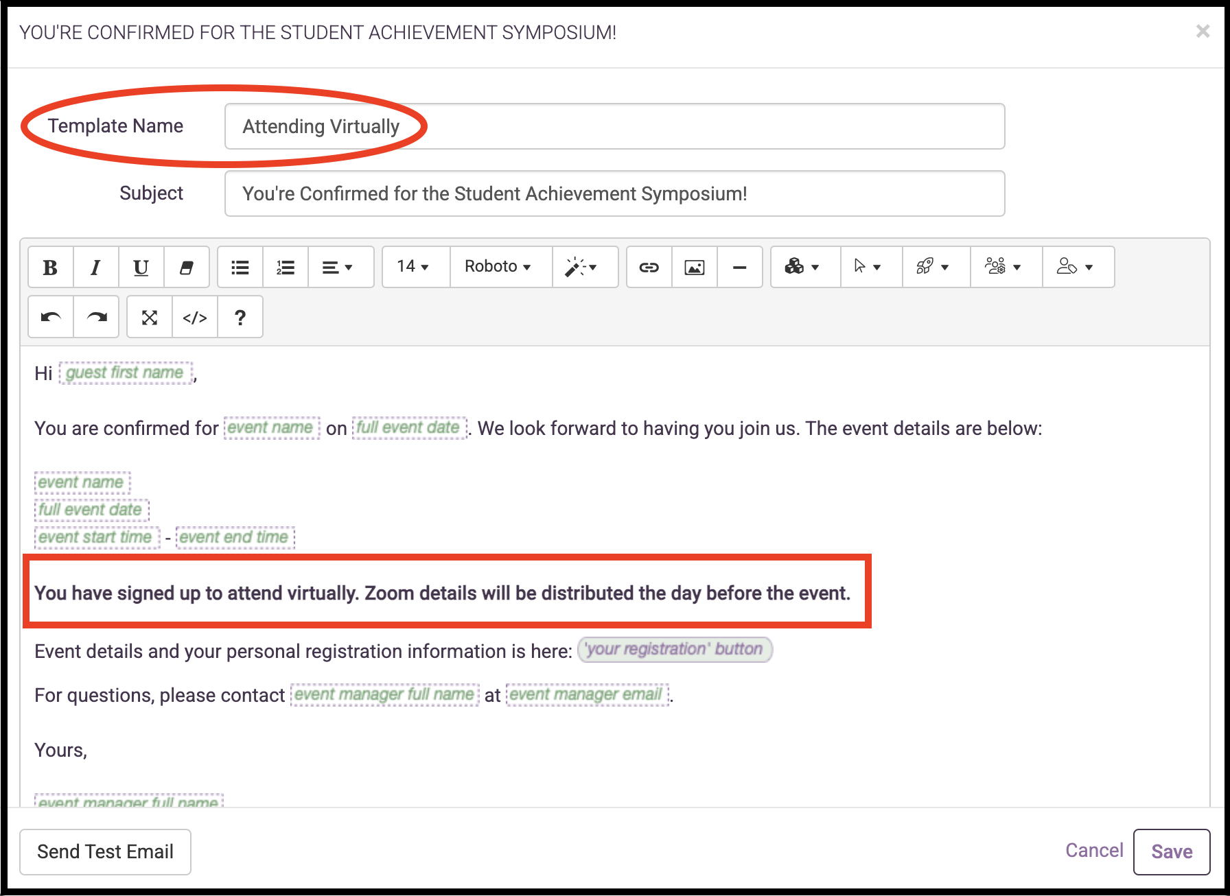This screenshot has height=896, width=1230.
Task: Click the Send Test Email button
Action: 105,851
